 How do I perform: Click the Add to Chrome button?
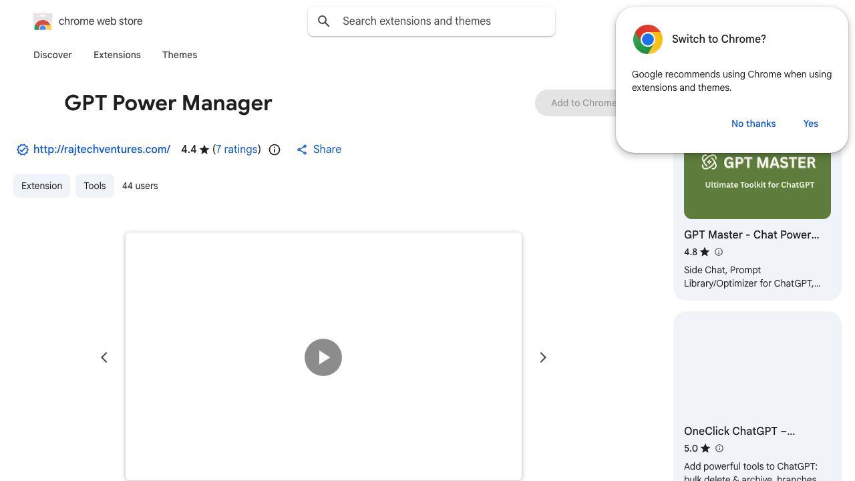point(576,103)
